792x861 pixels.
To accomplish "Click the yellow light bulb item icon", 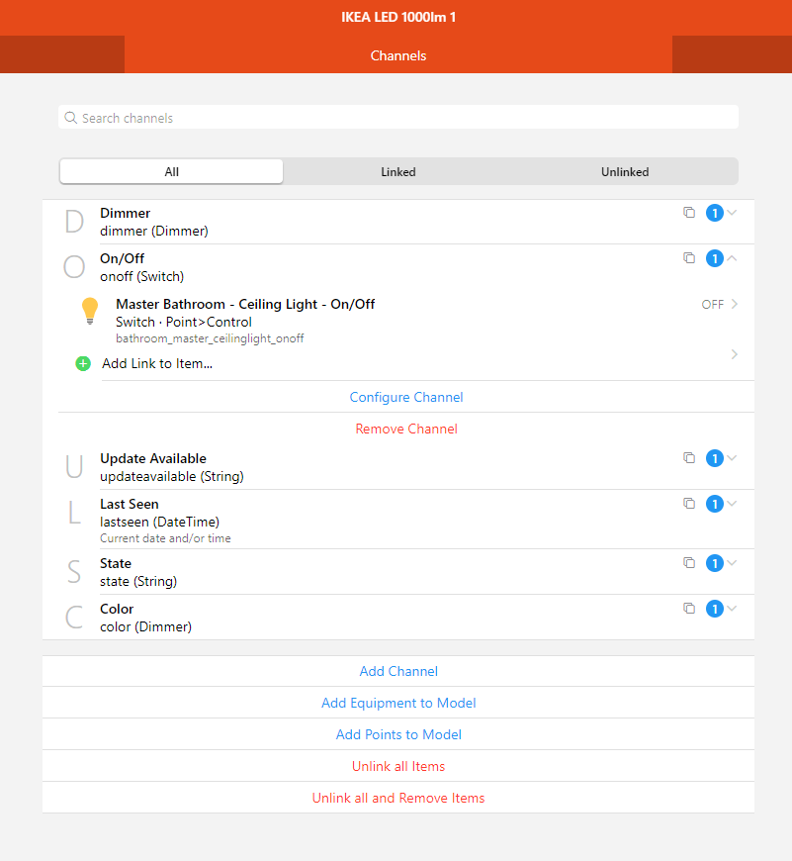I will pyautogui.click(x=90, y=311).
